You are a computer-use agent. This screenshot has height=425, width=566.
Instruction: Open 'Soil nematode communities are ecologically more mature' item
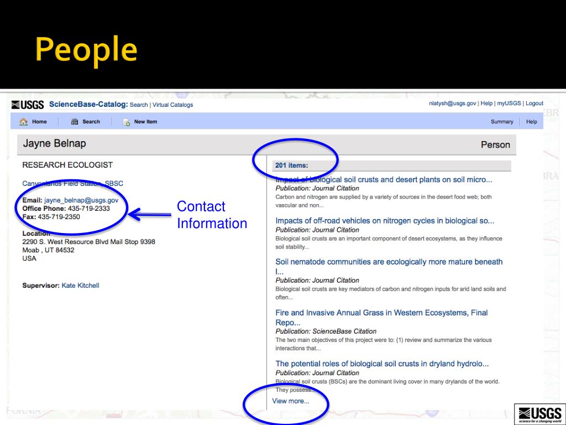[x=389, y=266]
